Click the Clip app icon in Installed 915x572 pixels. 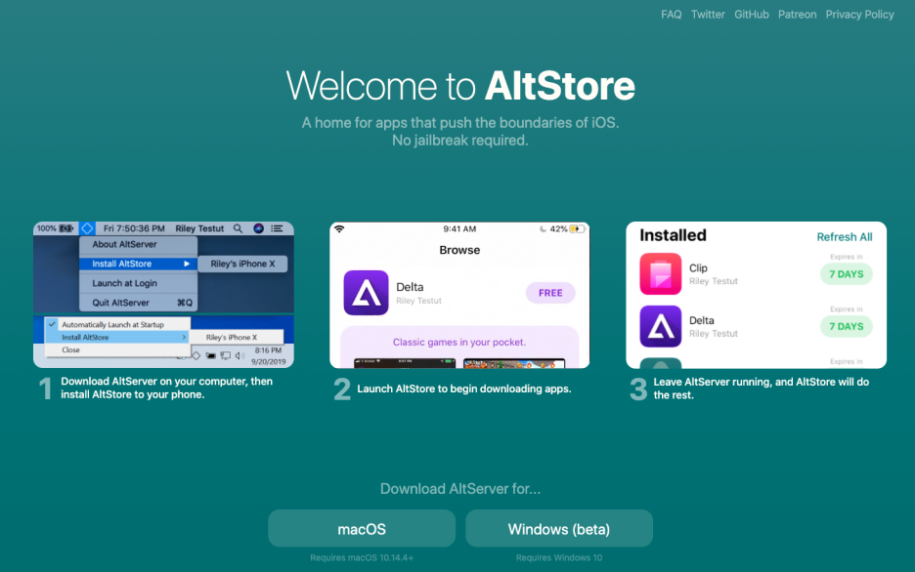[x=661, y=273]
